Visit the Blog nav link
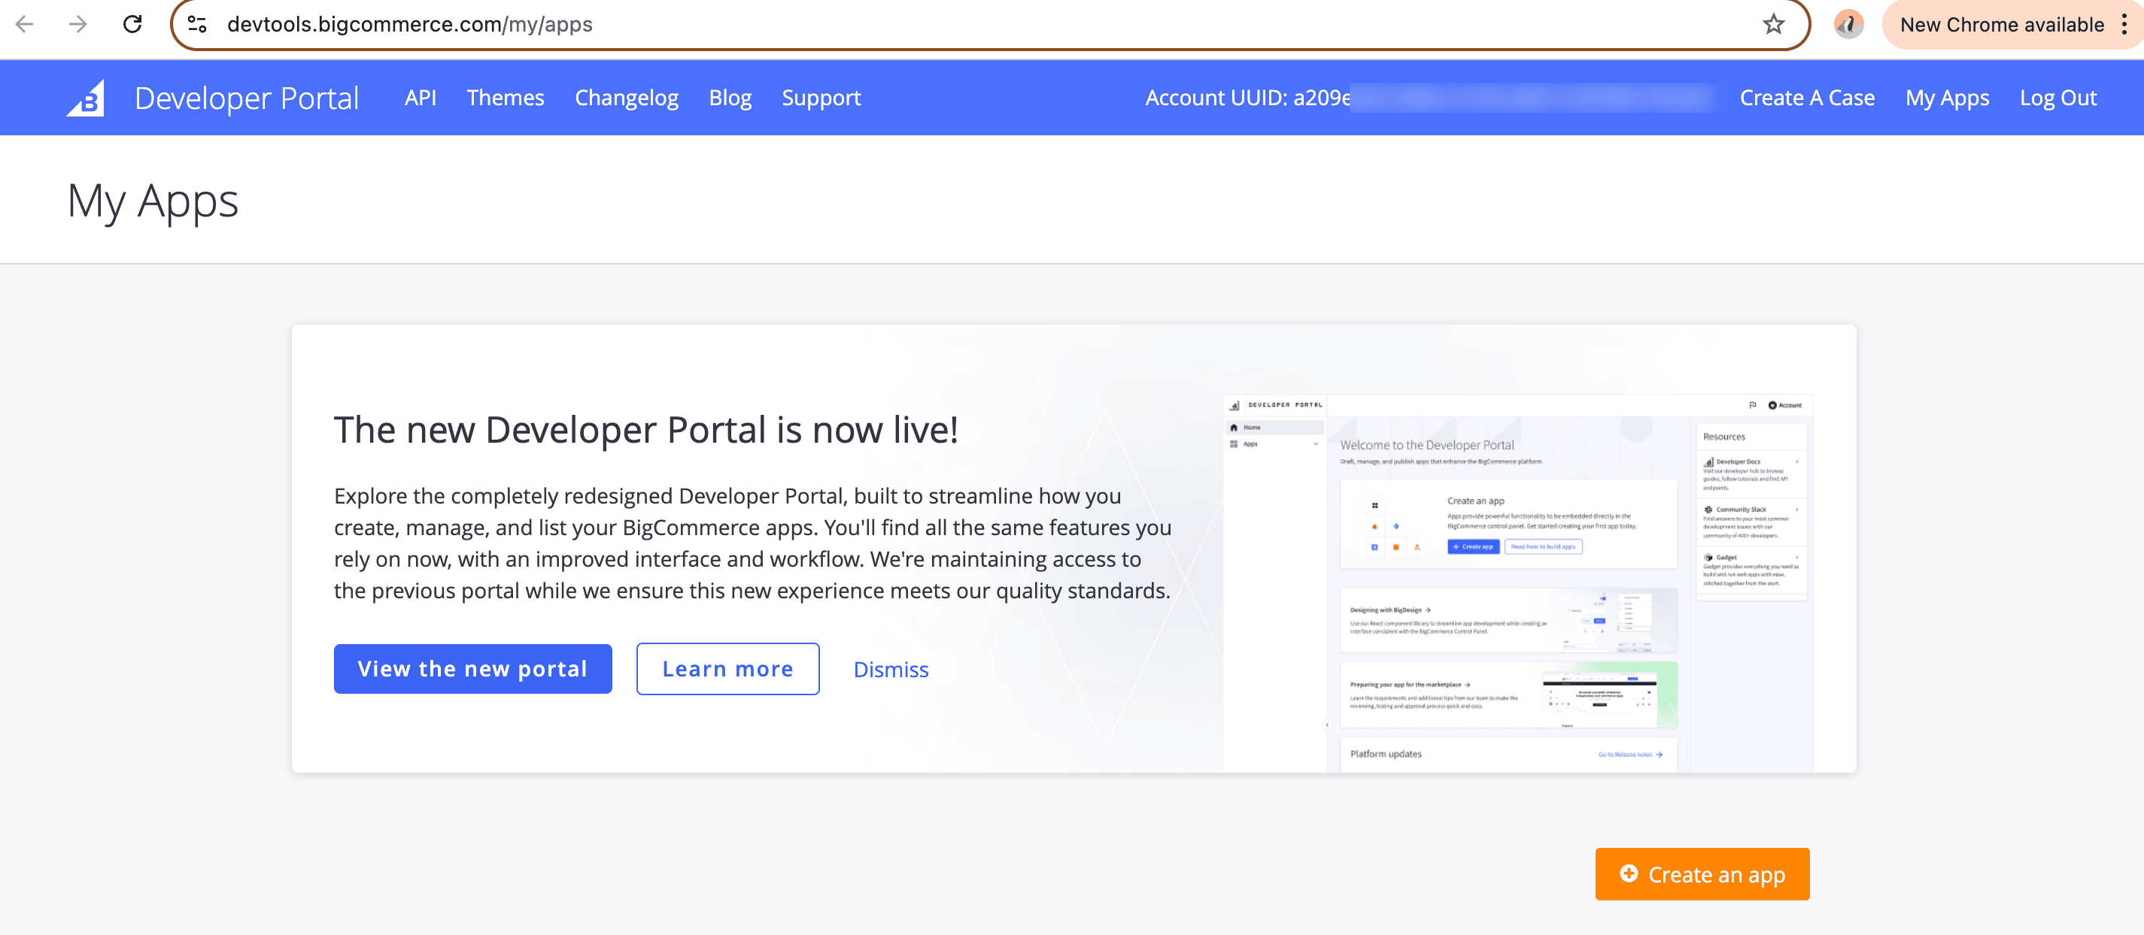The width and height of the screenshot is (2144, 935). click(x=729, y=97)
